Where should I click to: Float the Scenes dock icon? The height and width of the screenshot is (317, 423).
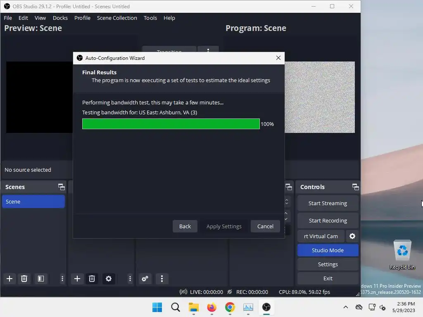(x=62, y=187)
